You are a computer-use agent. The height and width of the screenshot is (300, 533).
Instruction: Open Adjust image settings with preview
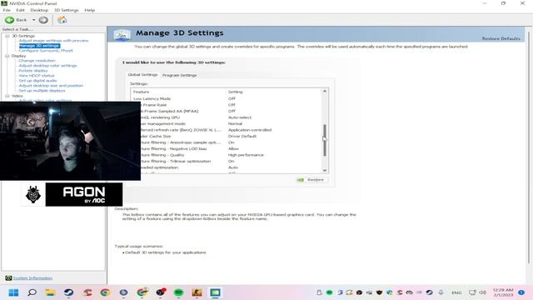coord(53,41)
